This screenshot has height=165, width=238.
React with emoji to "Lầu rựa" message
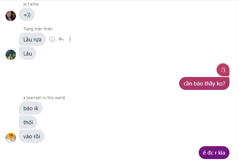coord(52,39)
